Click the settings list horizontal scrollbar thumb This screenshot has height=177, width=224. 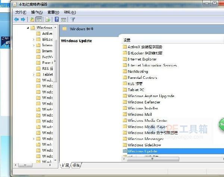click(153, 159)
